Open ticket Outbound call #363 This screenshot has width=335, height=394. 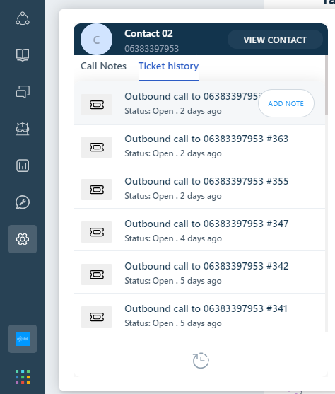coord(199,146)
